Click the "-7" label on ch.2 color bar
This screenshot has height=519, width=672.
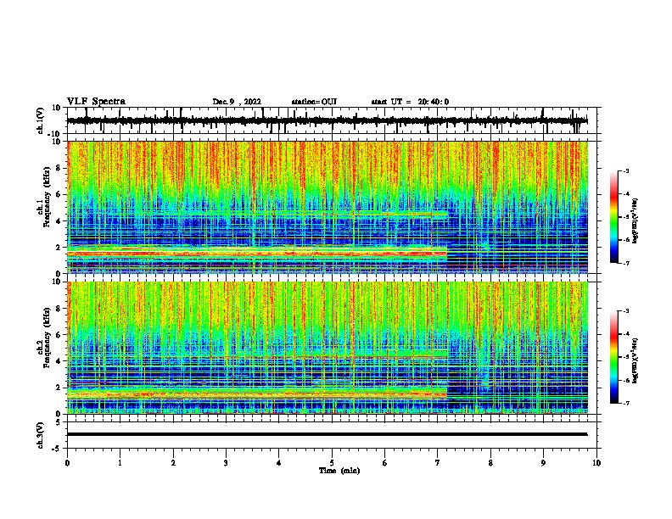click(626, 403)
